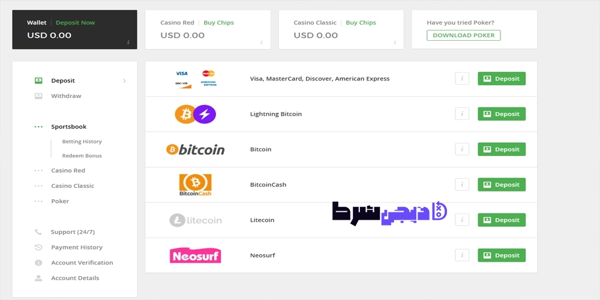The image size is (600, 300).
Task: Expand the Deposit chevron arrow
Action: pos(124,81)
